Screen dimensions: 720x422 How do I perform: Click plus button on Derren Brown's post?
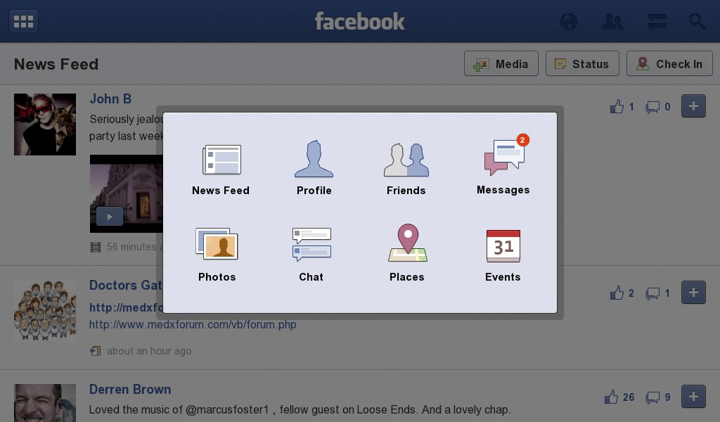point(693,396)
